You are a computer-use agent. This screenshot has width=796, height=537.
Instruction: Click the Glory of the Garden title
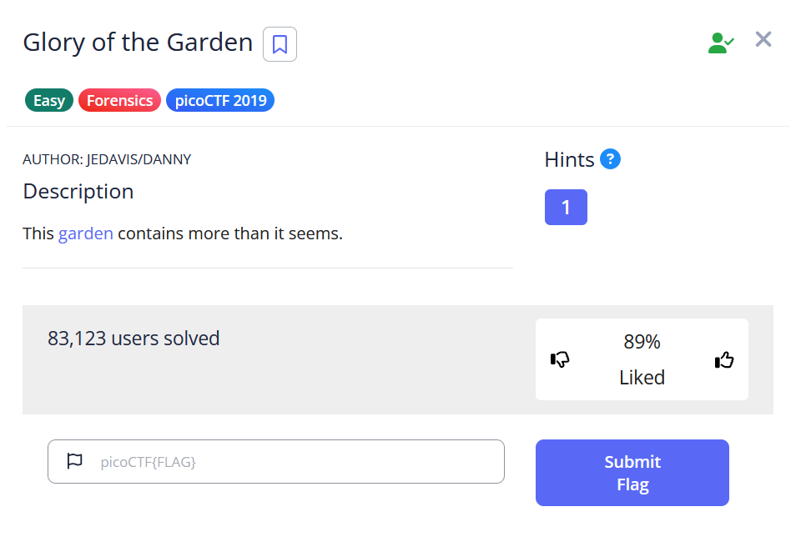point(138,43)
